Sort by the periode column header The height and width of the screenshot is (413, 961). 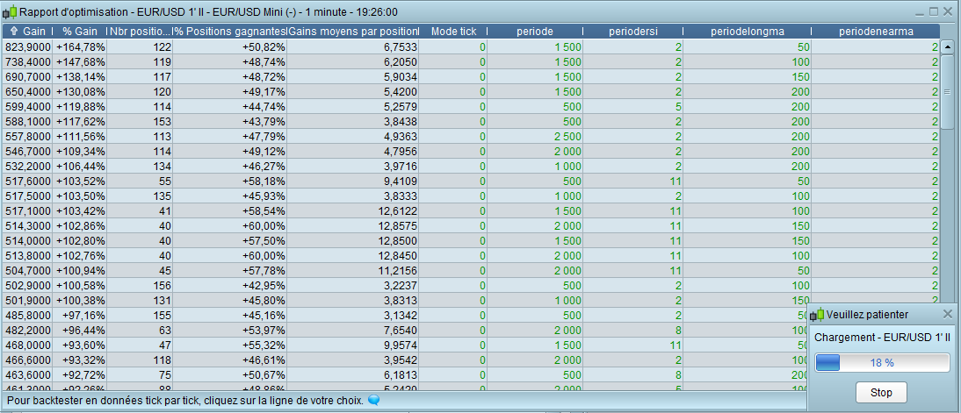[534, 32]
